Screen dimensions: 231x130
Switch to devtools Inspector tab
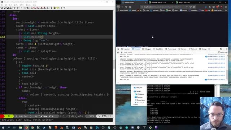coord(125,49)
